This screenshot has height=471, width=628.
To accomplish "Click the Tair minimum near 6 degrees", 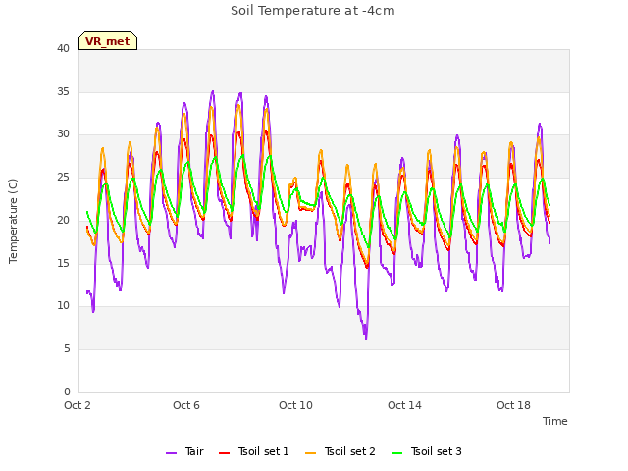I will (x=366, y=340).
